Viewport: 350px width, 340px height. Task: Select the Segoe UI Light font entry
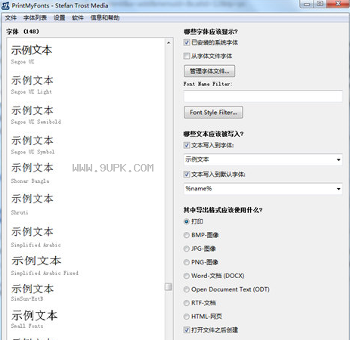(x=32, y=85)
